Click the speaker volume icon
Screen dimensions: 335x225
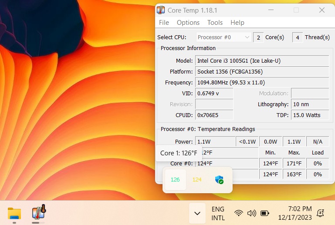[x=251, y=213]
